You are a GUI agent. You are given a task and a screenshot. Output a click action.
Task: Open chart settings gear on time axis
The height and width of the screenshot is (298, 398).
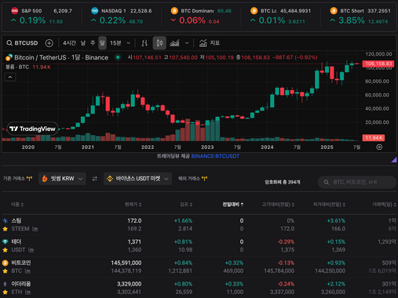pos(379,147)
